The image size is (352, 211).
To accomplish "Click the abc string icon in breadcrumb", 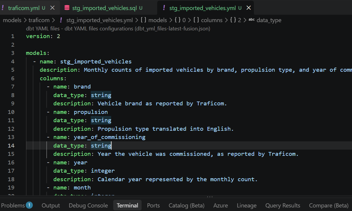I will coord(251,20).
